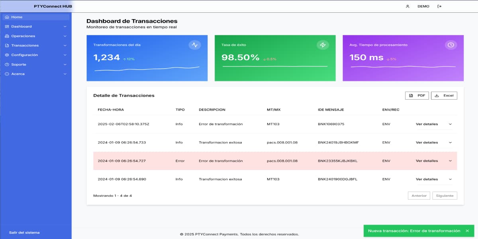Open the Soporte menu item
This screenshot has width=478, height=239.
[x=36, y=65]
